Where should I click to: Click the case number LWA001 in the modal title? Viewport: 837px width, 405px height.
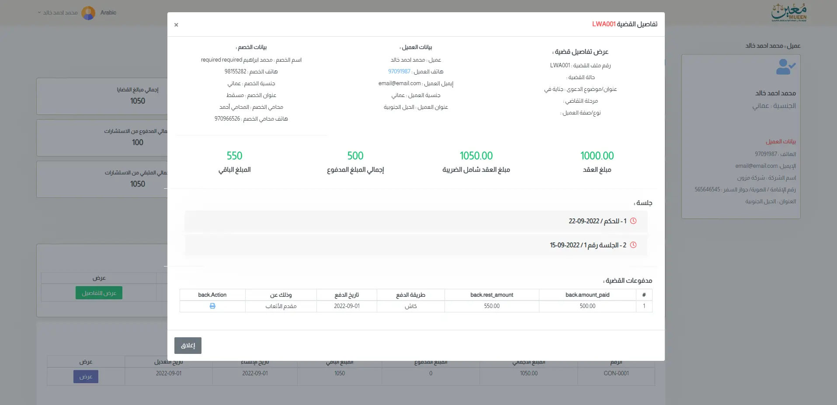[604, 24]
